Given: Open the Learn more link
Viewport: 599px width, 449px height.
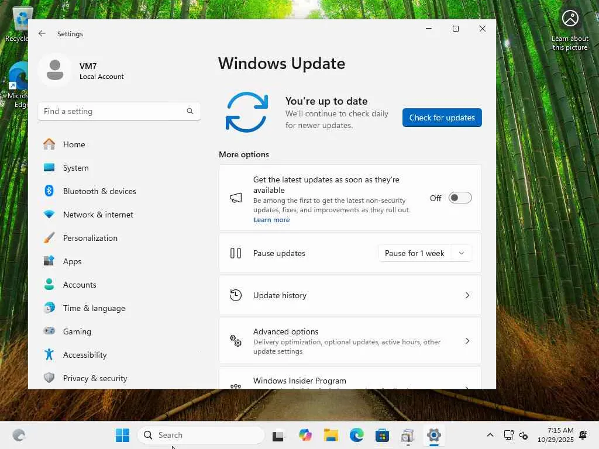Looking at the screenshot, I should pos(271,220).
